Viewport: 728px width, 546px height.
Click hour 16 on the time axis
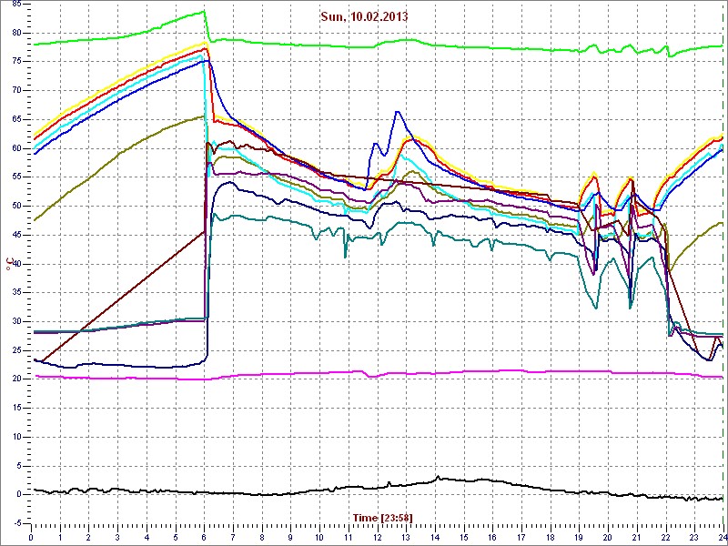[491, 538]
